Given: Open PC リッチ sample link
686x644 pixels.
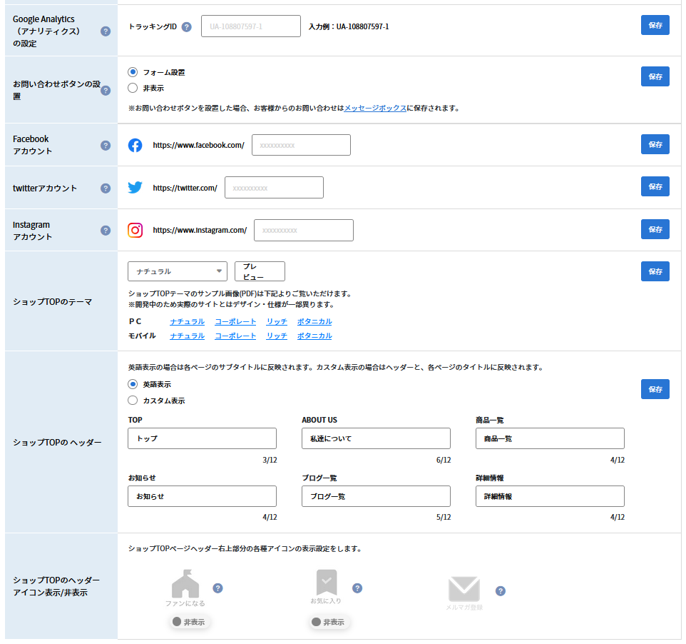Looking at the screenshot, I should pos(277,321).
